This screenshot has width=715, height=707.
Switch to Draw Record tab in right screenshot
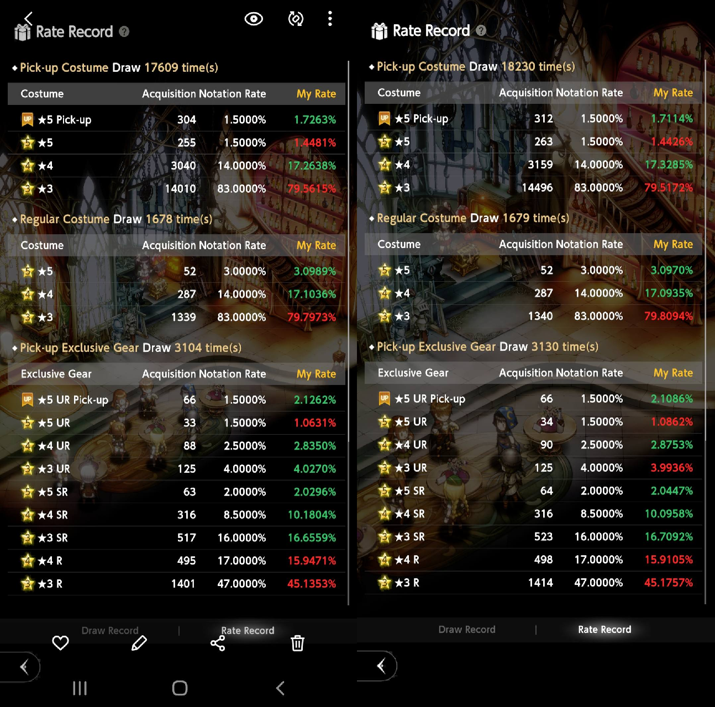coord(467,629)
